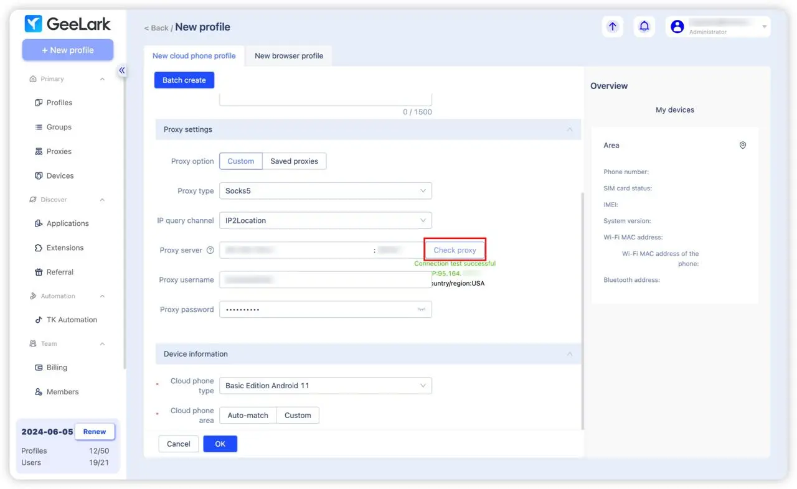The width and height of the screenshot is (797, 489).
Task: Click the Proxy username input field
Action: [x=325, y=280]
